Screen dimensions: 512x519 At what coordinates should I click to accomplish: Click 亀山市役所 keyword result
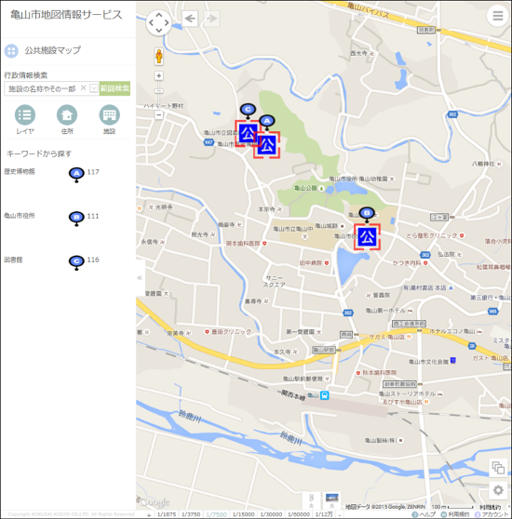click(20, 216)
